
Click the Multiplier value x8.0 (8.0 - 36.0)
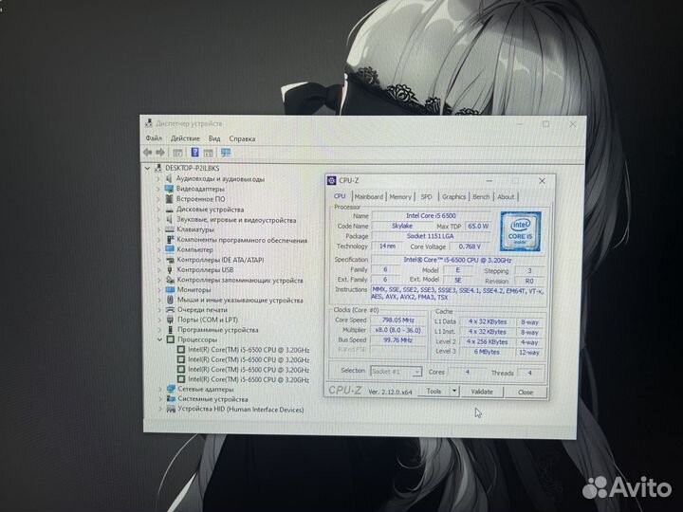click(x=398, y=330)
